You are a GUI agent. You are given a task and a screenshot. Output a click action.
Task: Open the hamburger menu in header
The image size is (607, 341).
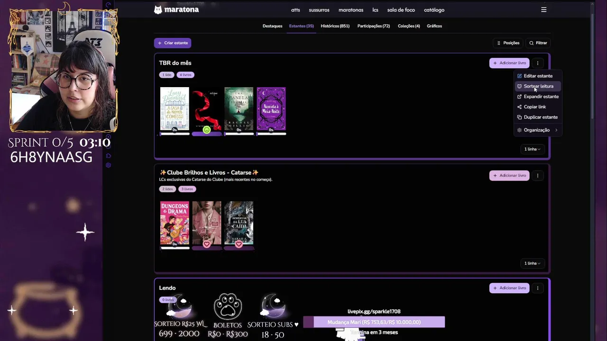[544, 9]
